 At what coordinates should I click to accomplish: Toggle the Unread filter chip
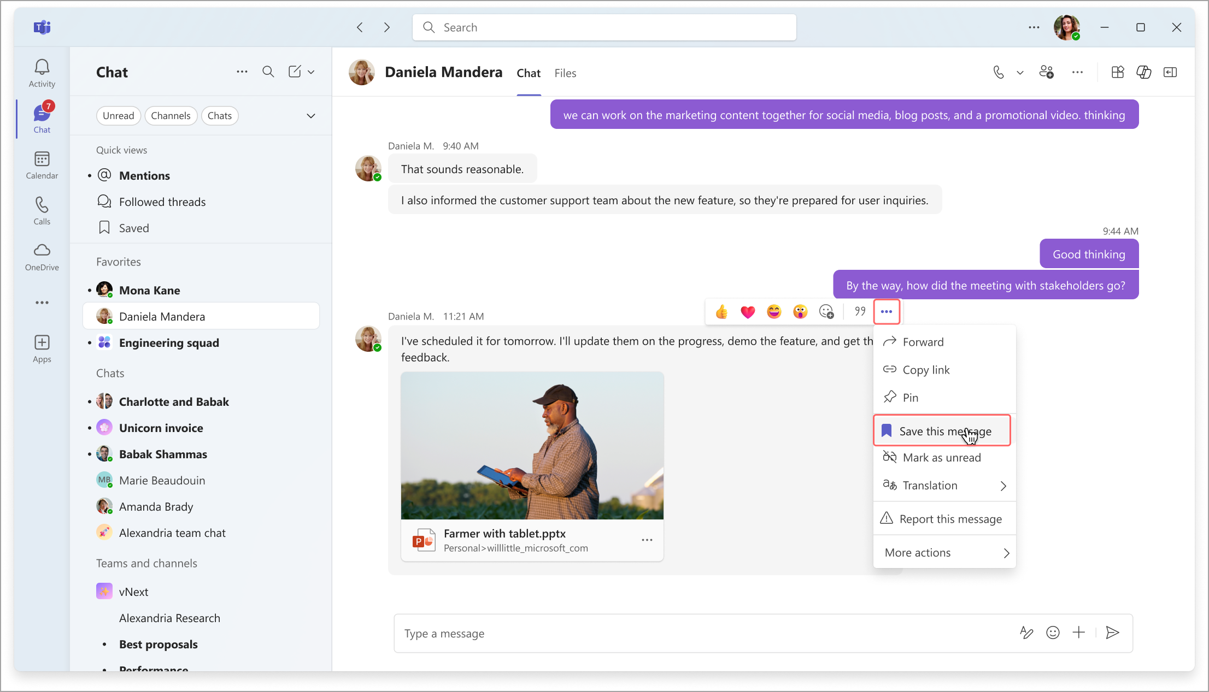[x=118, y=116]
